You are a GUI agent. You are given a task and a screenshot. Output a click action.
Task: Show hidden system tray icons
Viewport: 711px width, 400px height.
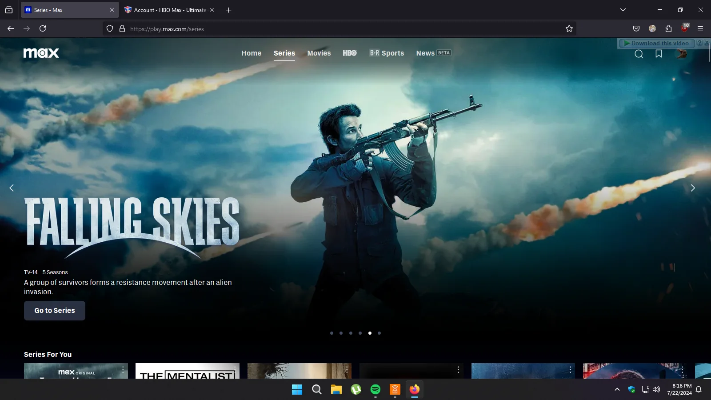pos(617,389)
